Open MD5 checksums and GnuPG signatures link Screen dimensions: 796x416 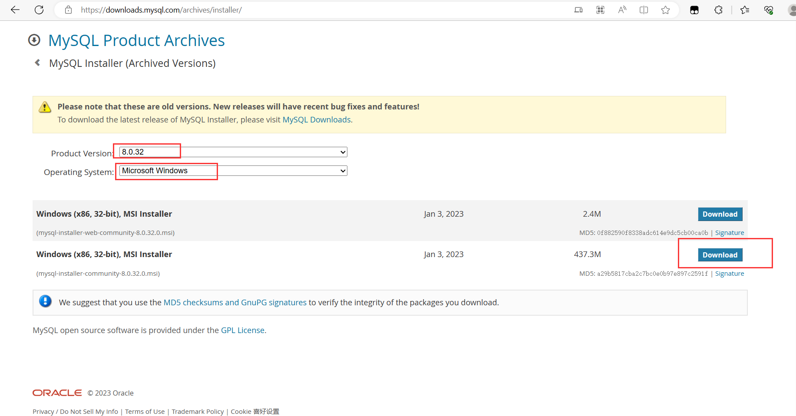[x=235, y=302]
